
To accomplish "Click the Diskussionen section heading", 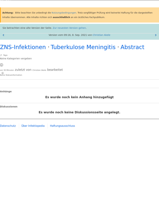I will [x=8, y=107].
